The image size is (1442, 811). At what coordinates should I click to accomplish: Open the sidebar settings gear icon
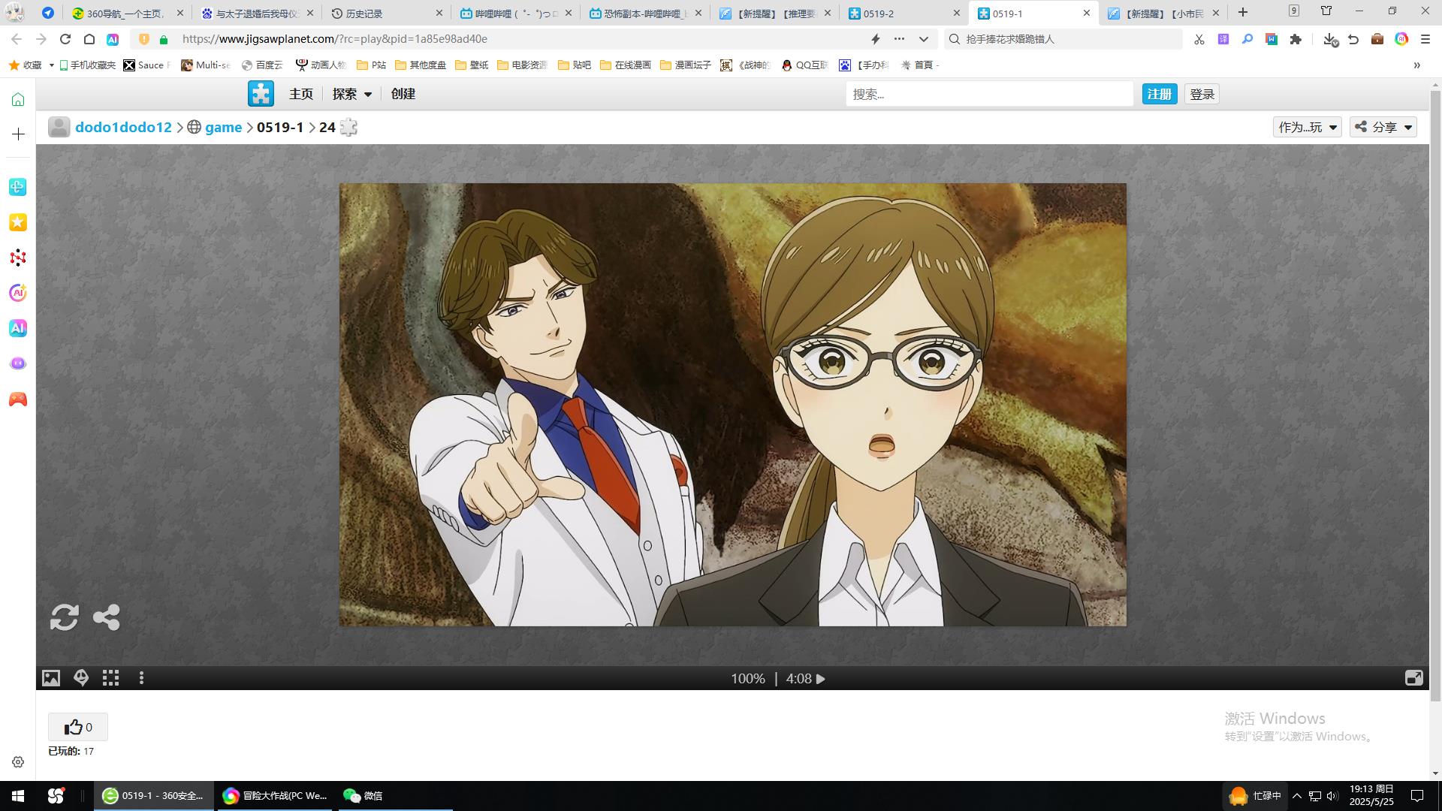pos(18,762)
